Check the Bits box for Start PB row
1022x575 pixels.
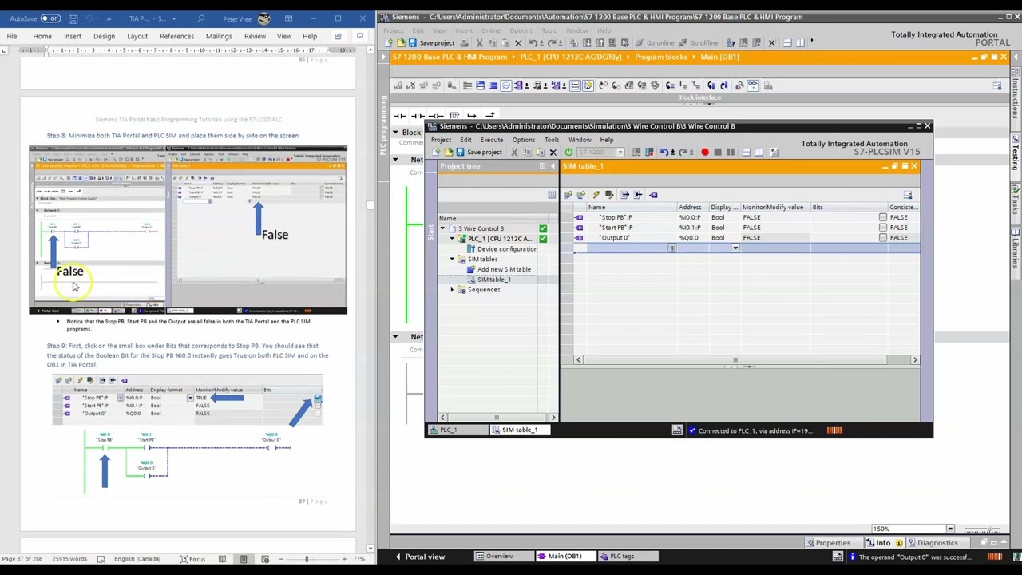pos(882,228)
